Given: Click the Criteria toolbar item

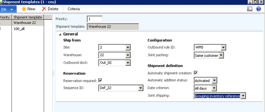Looking at the screenshot, I should 73,9.
